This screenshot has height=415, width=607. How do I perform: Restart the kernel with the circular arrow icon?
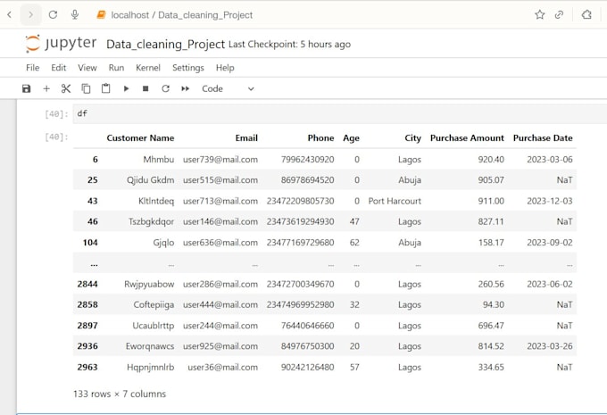165,88
